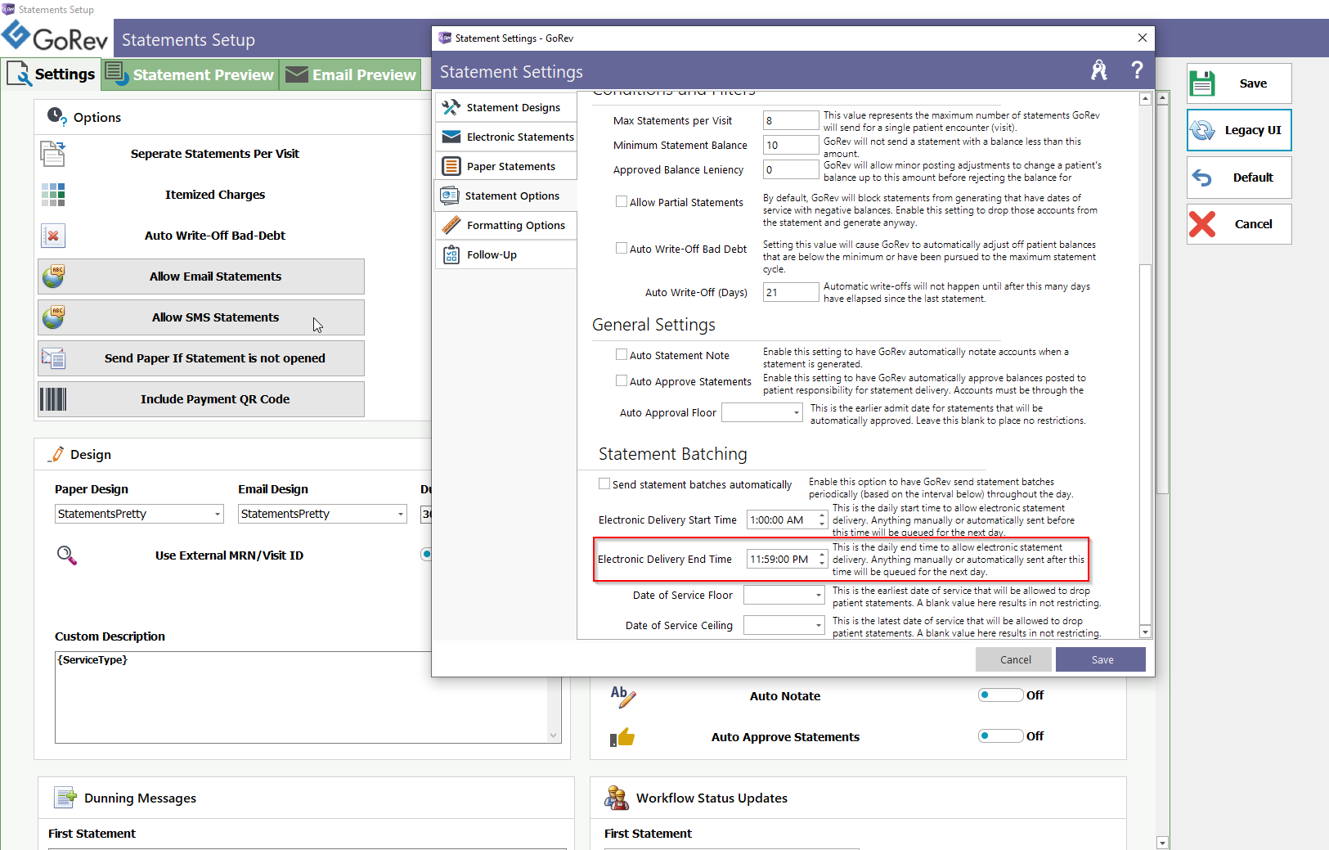Enable Allow Partial Statements checkbox

pos(622,201)
